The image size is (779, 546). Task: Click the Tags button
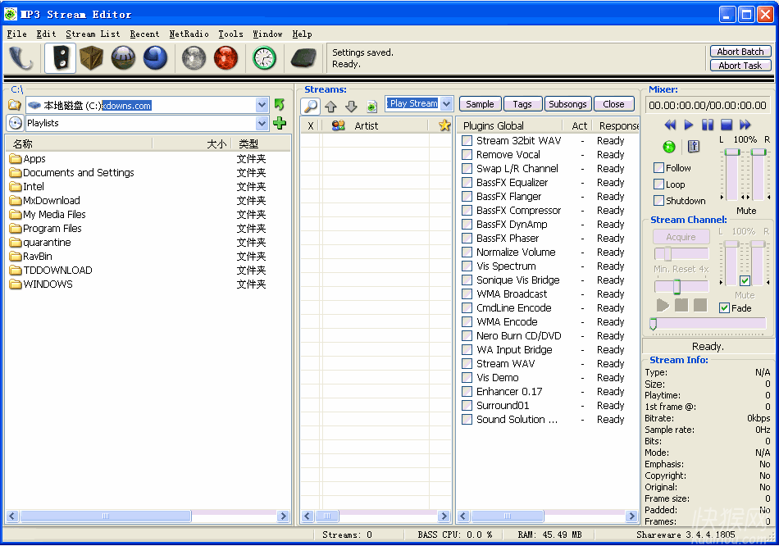522,104
